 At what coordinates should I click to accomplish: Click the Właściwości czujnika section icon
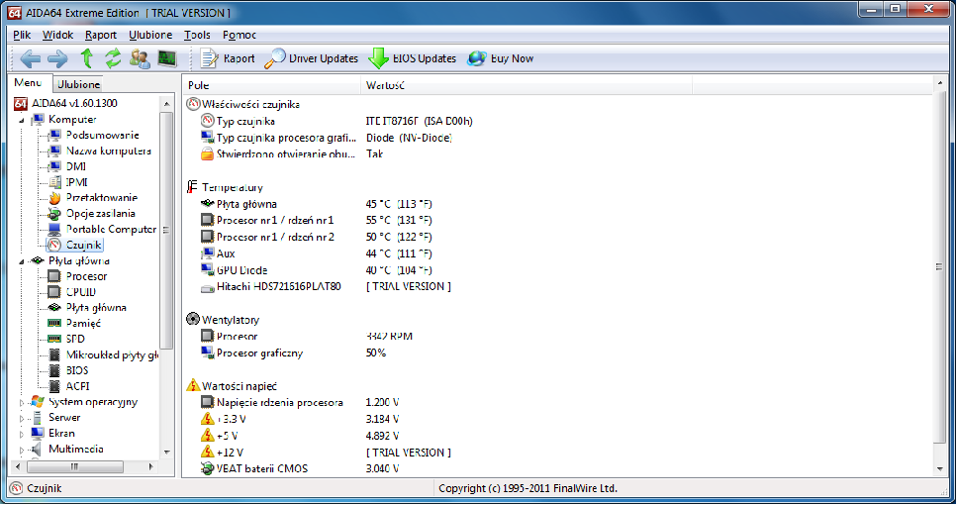pyautogui.click(x=193, y=105)
